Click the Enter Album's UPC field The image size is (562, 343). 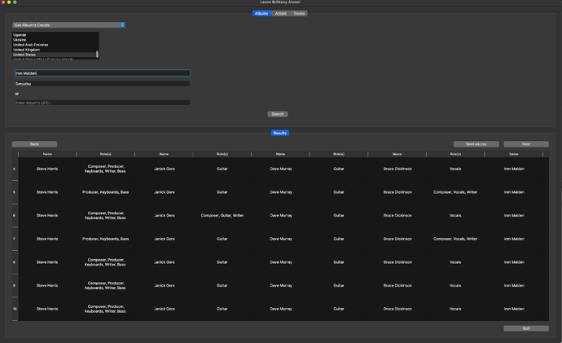point(102,103)
